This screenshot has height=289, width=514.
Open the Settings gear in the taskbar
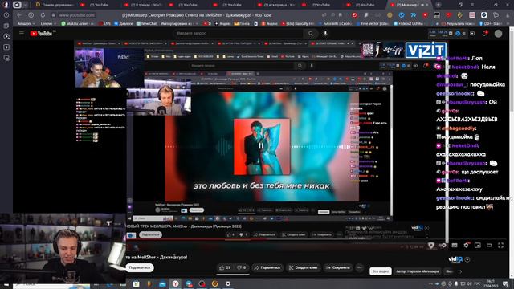pos(228,283)
